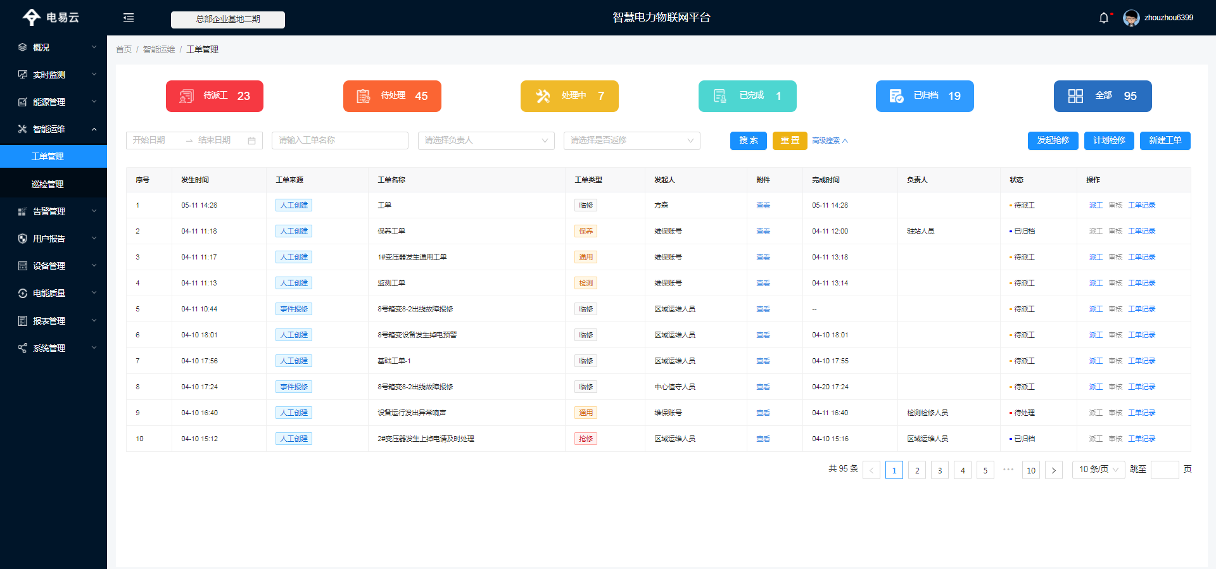The image size is (1216, 569).
Task: Select the 已归档 status card
Action: pos(925,96)
